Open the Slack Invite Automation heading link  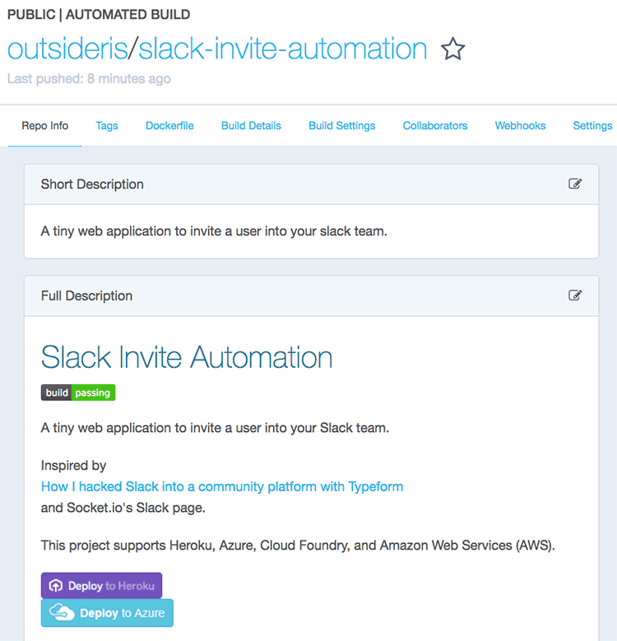[187, 357]
